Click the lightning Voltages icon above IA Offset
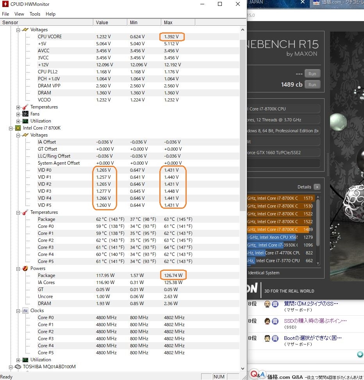The image size is (364, 380). (25, 135)
